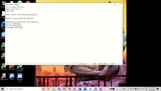Click 'UTF-8' encoding in status bar
Image resolution: width=161 pixels, height=91 pixels.
112,64
